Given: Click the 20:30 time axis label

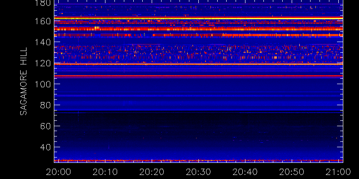Looking at the screenshot, I should tap(198, 172).
